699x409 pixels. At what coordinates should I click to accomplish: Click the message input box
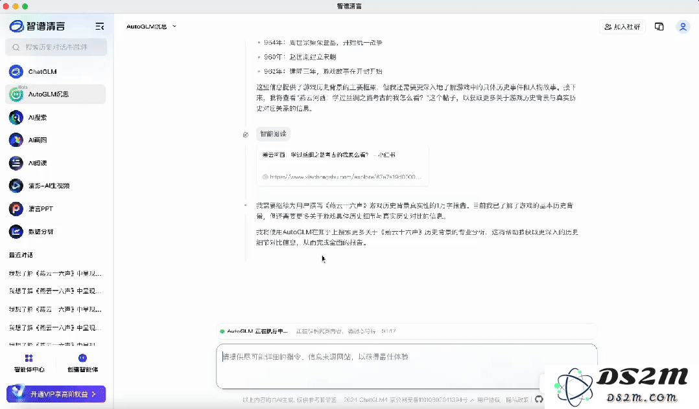click(407, 366)
